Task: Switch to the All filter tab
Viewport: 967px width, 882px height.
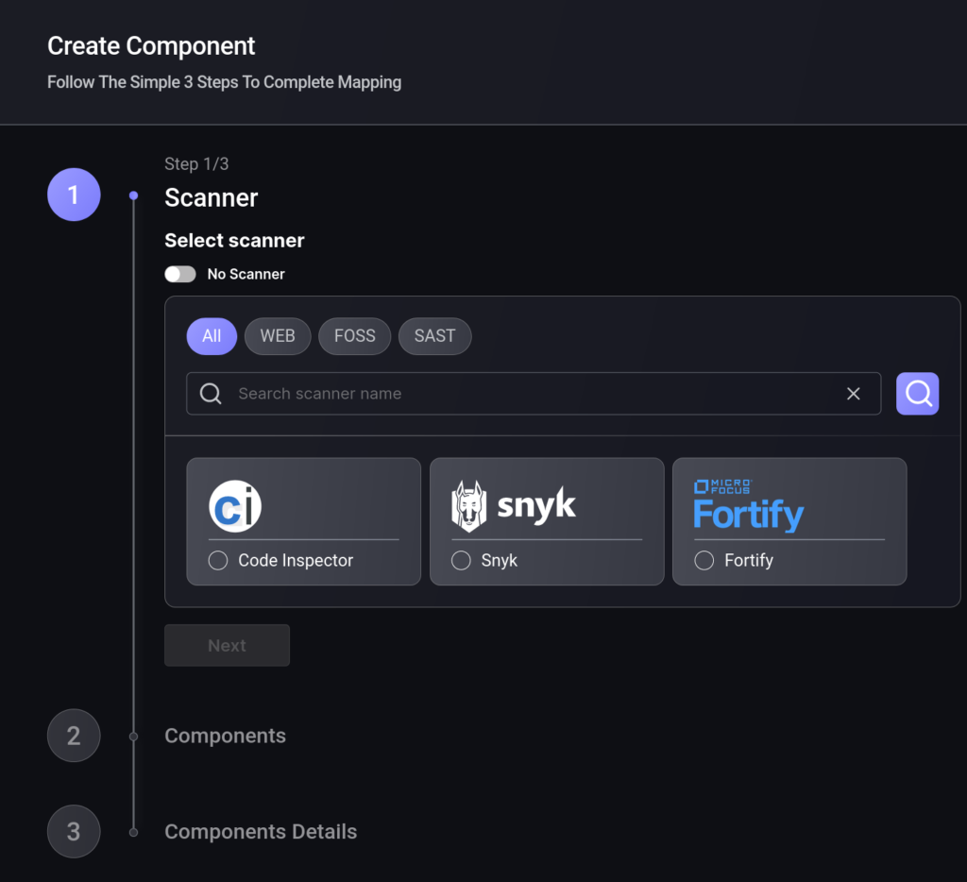Action: [212, 336]
